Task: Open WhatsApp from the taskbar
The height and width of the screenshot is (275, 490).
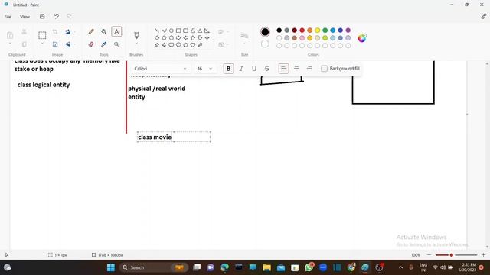Action: click(x=309, y=267)
